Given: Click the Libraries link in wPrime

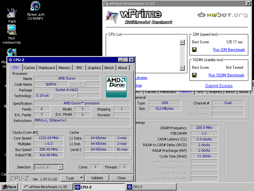Looking at the screenshot, I should coord(141,78).
